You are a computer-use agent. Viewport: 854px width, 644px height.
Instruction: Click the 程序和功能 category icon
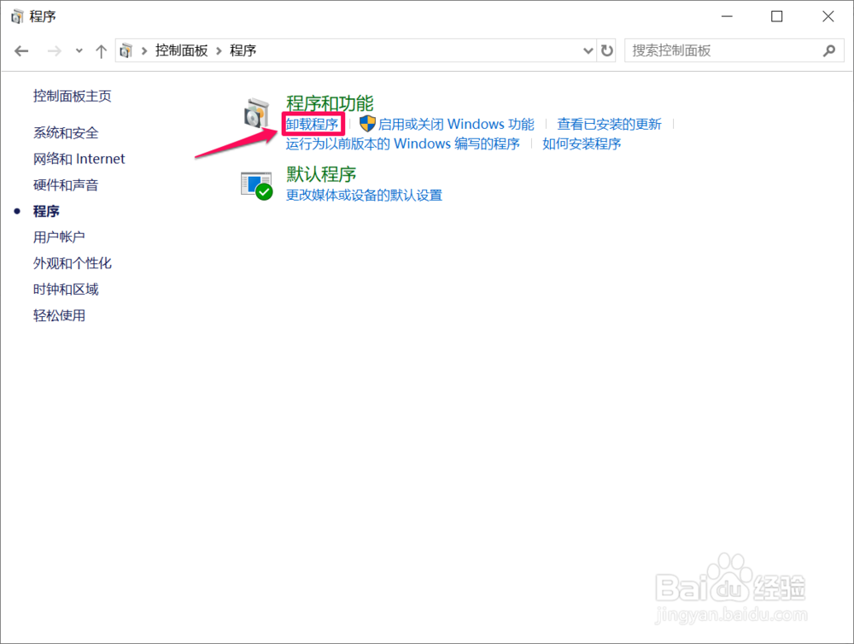(x=256, y=111)
